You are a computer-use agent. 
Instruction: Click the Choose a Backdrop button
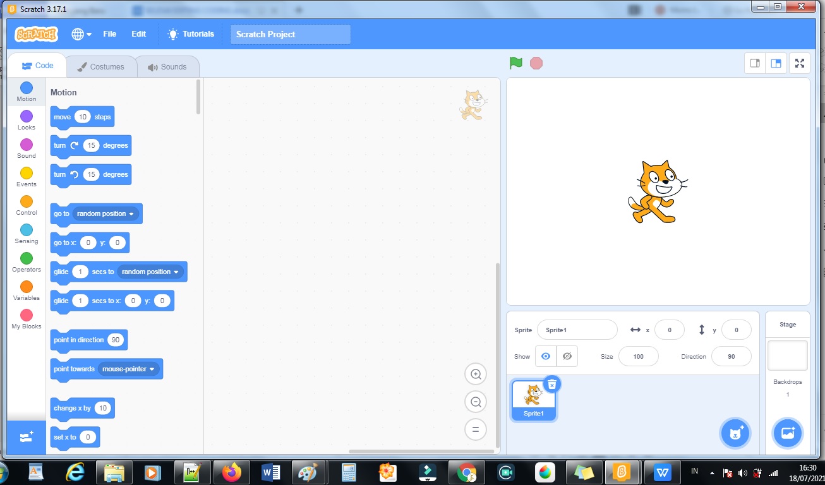click(x=787, y=433)
